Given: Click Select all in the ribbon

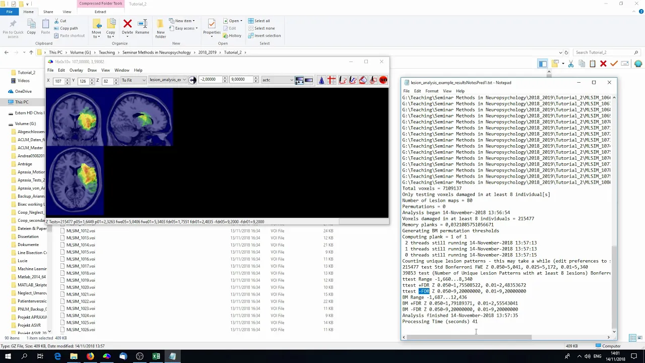Looking at the screenshot, I should point(259,21).
